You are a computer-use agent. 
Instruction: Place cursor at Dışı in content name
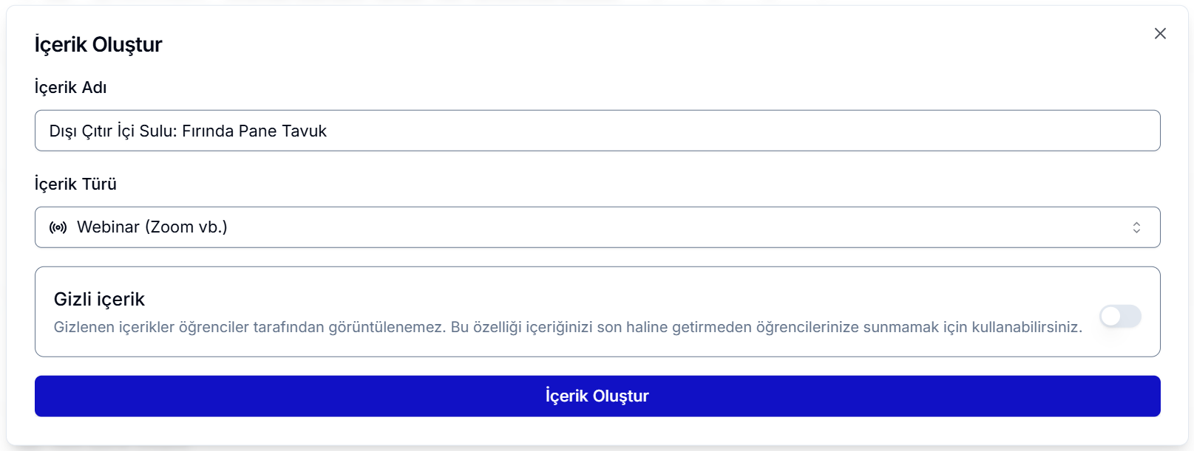[63, 131]
